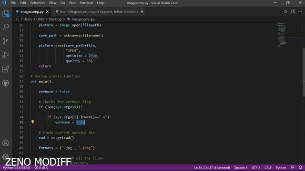Open errors and warnings count in status bar

41,168
